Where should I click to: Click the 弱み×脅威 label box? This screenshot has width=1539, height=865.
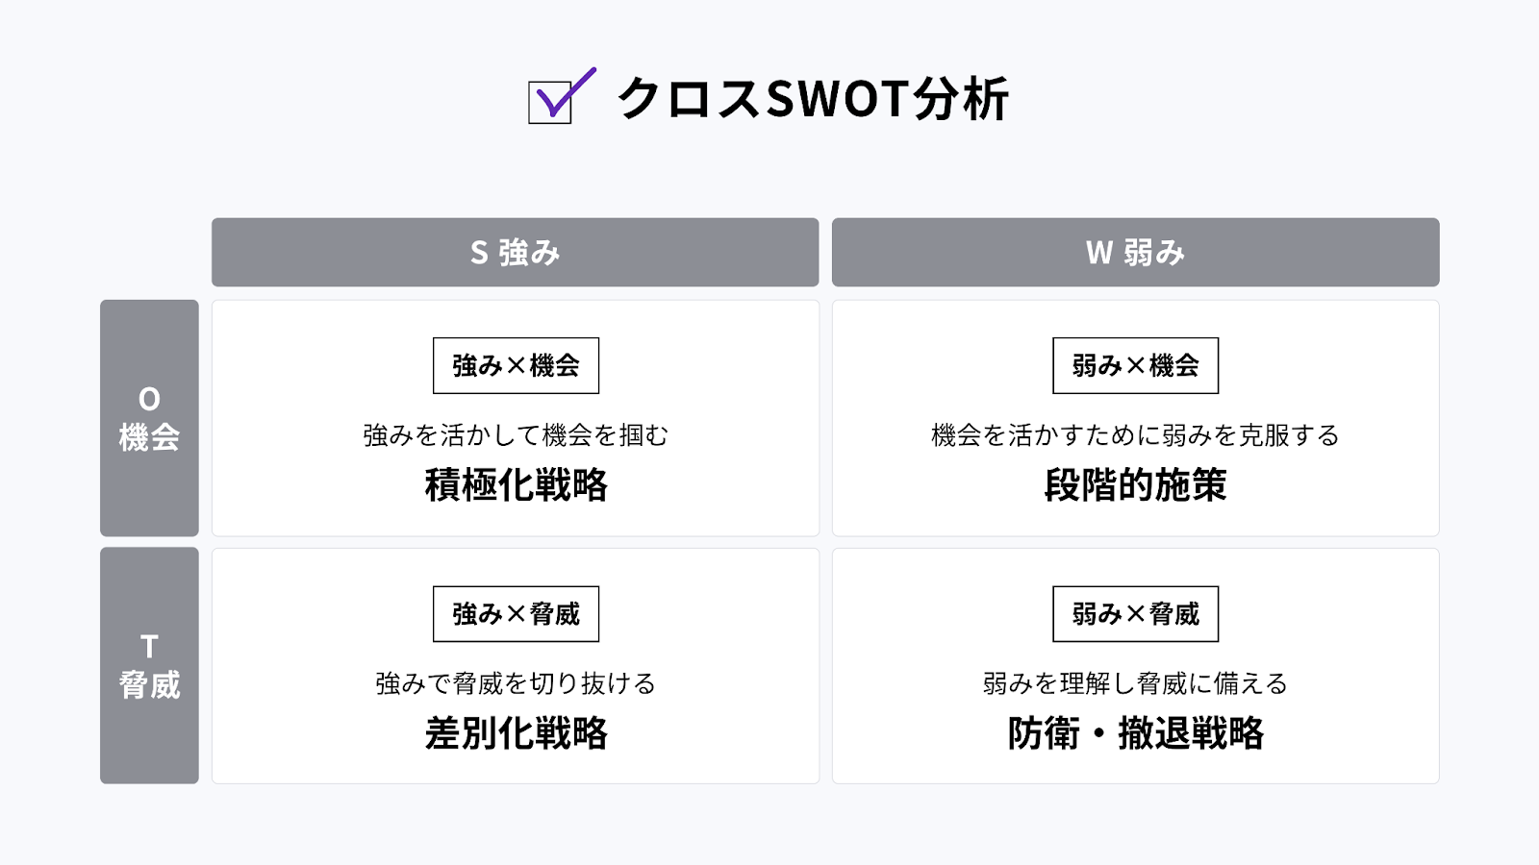coord(1135,614)
